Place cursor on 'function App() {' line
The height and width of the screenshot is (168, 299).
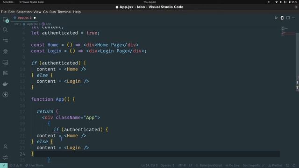coord(53,99)
